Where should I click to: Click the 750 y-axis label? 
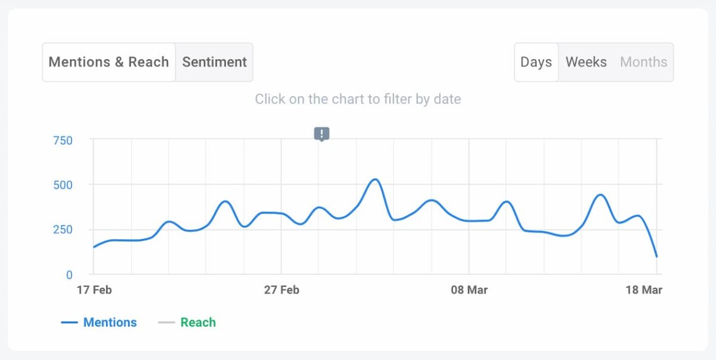click(61, 140)
